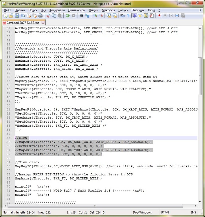The image size is (205, 217).
Task: Open the user-defined language icon
Action: point(140,16)
